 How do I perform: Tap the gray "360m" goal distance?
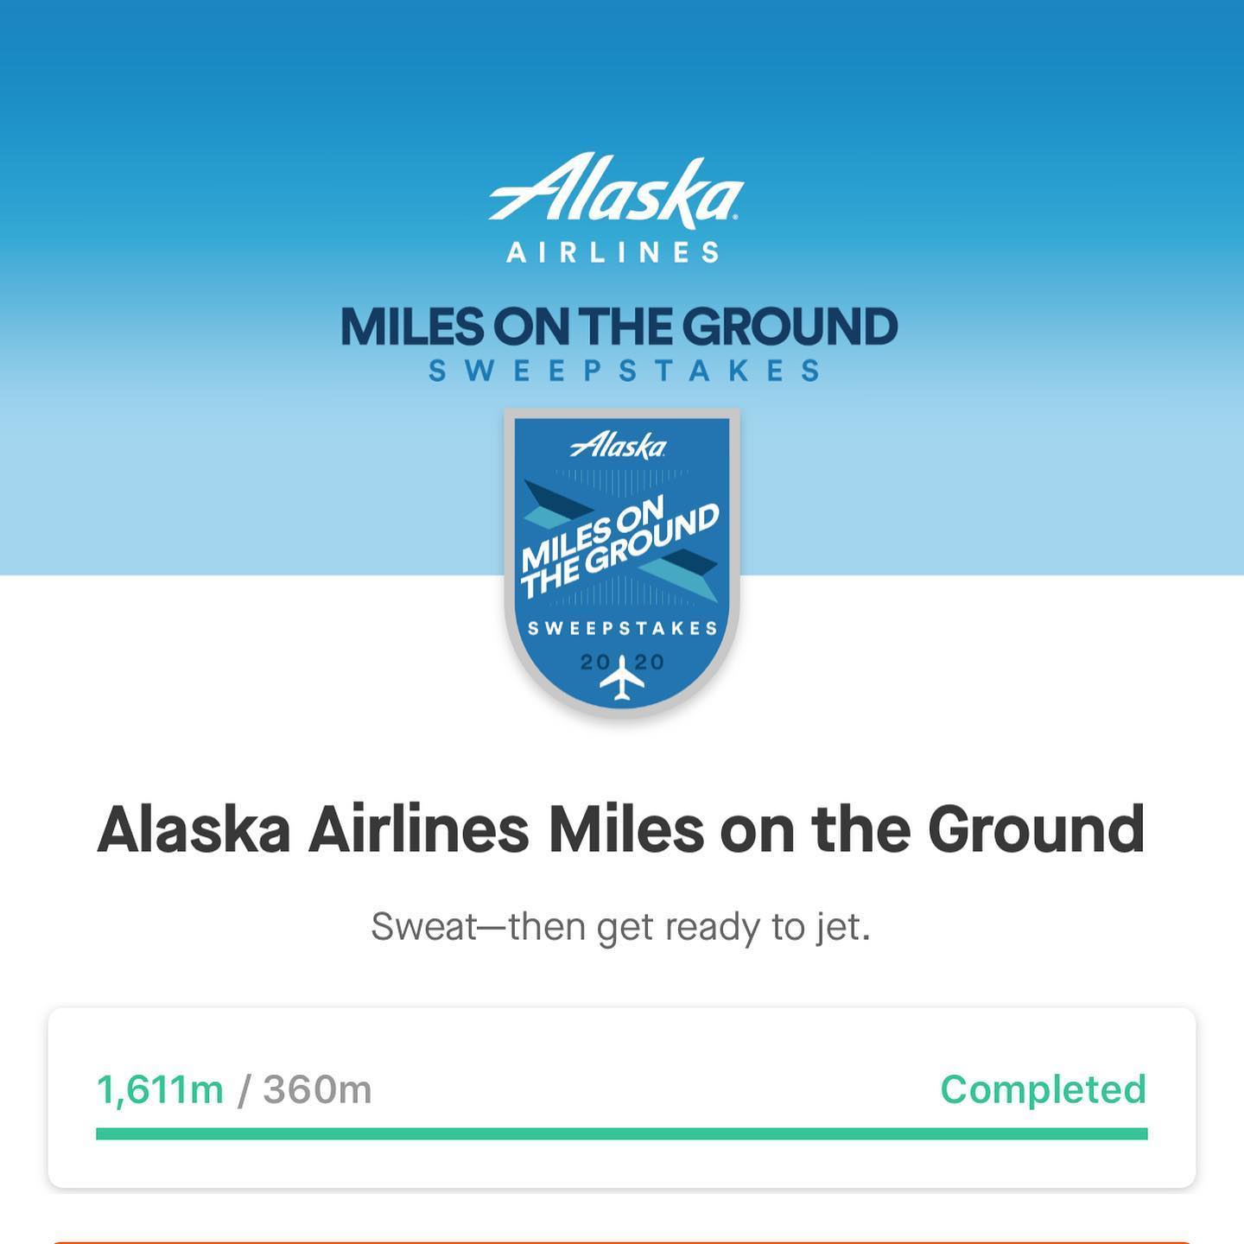[x=317, y=1089]
